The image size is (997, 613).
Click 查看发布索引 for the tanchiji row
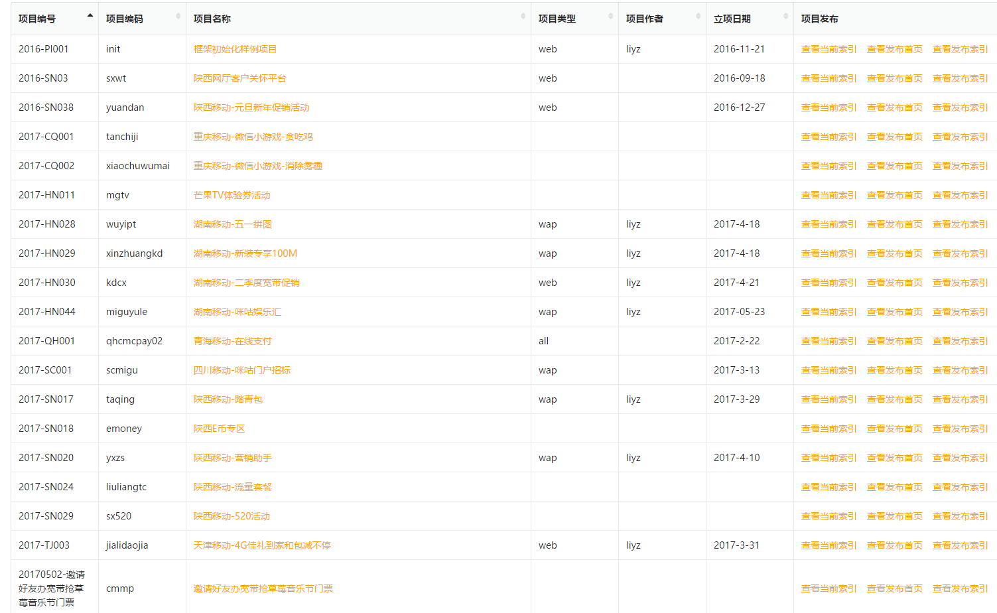click(960, 137)
